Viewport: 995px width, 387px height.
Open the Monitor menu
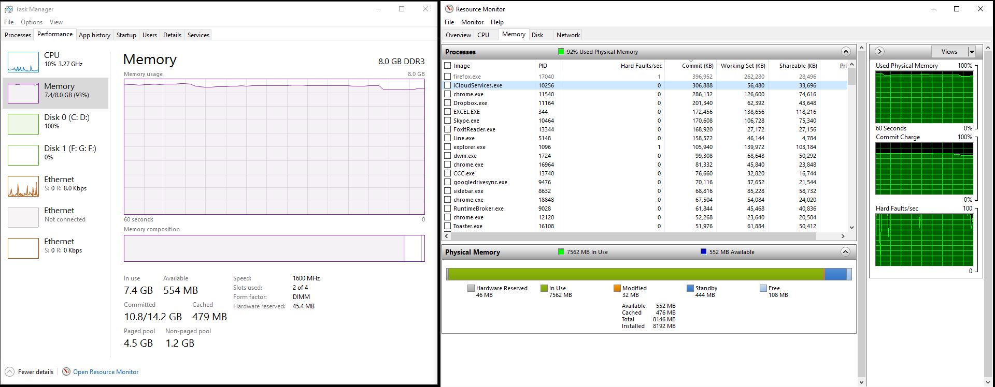click(472, 22)
